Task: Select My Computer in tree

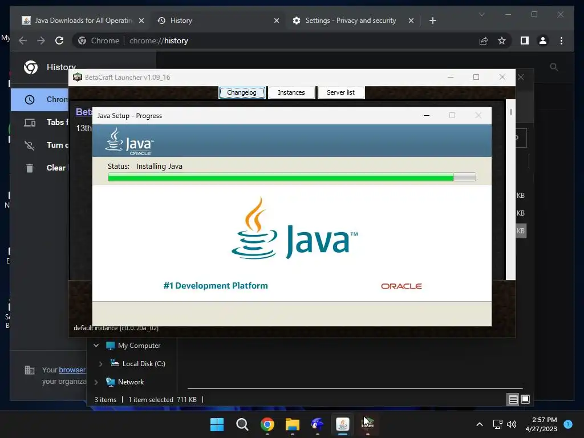Action: click(x=139, y=346)
